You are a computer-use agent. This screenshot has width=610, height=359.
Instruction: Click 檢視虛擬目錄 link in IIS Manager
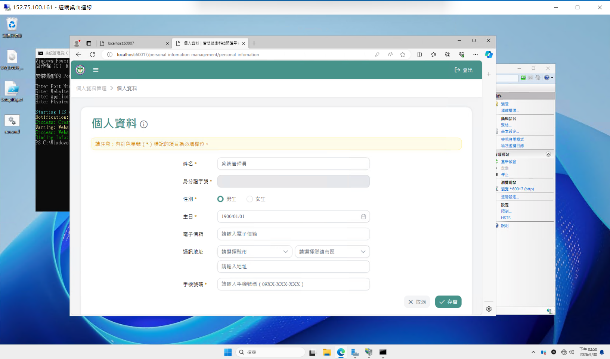coord(513,146)
